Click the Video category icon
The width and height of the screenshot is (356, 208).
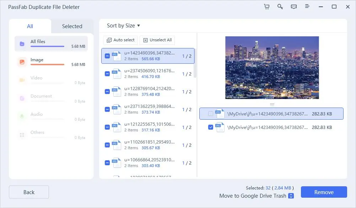click(22, 80)
